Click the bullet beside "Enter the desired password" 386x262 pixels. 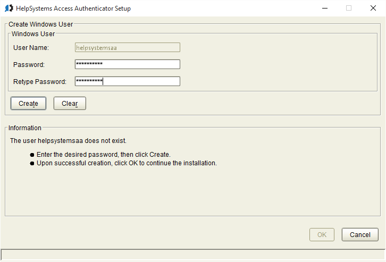[32, 155]
